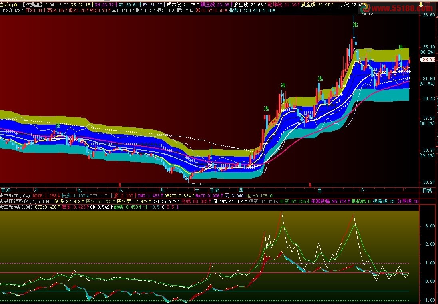Click the star before 寻庄辨势
The width and height of the screenshot is (438, 304).
[x=2, y=201]
